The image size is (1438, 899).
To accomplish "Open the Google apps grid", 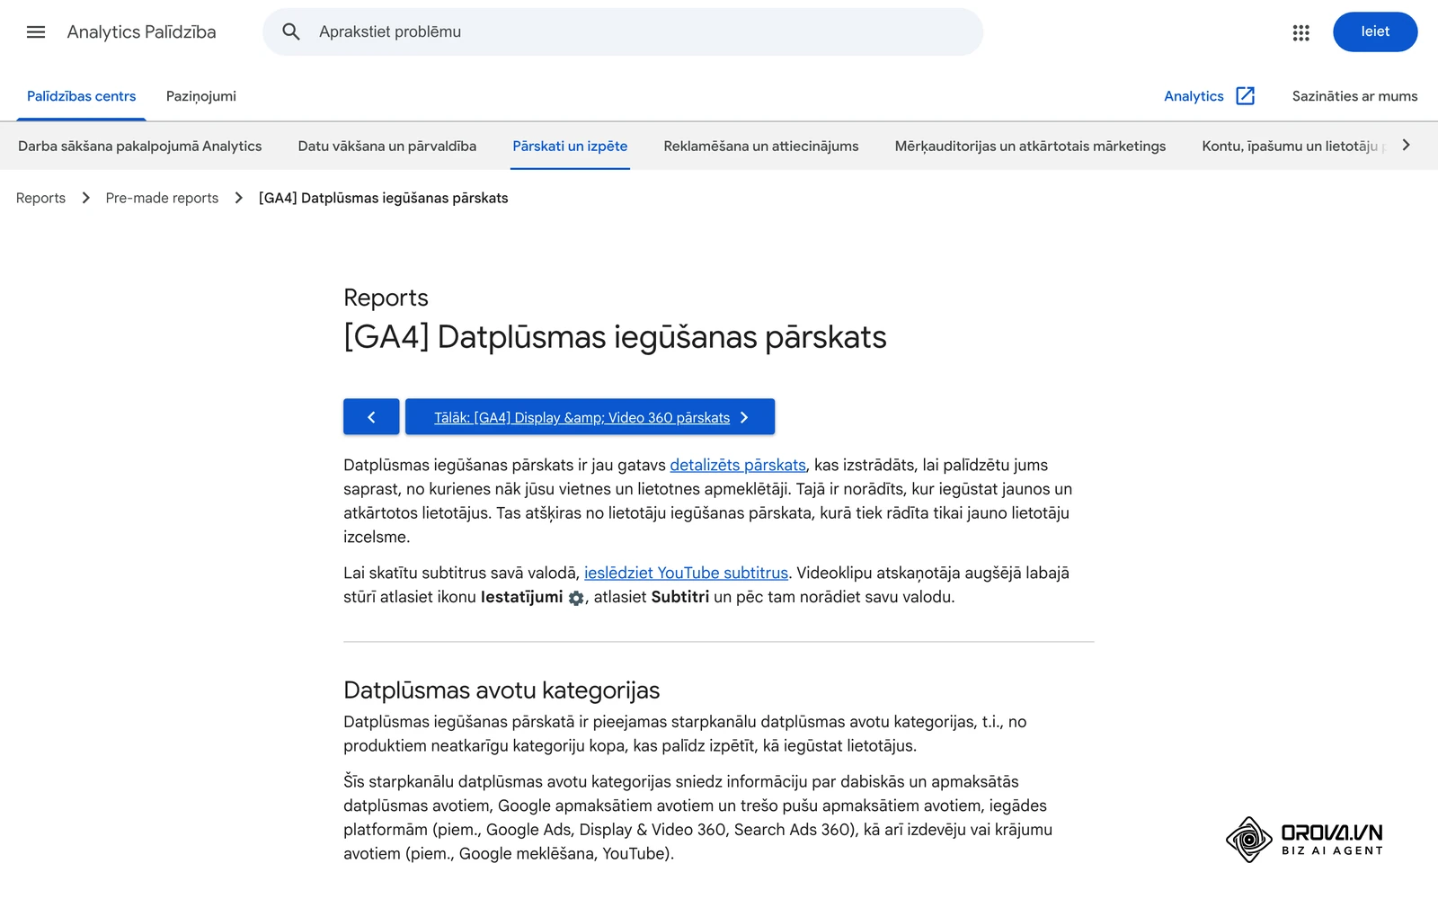I will 1300,32.
